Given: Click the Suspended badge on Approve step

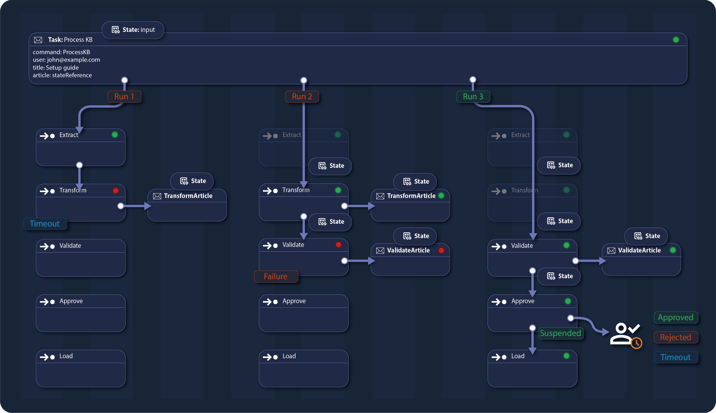Looking at the screenshot, I should (x=561, y=333).
